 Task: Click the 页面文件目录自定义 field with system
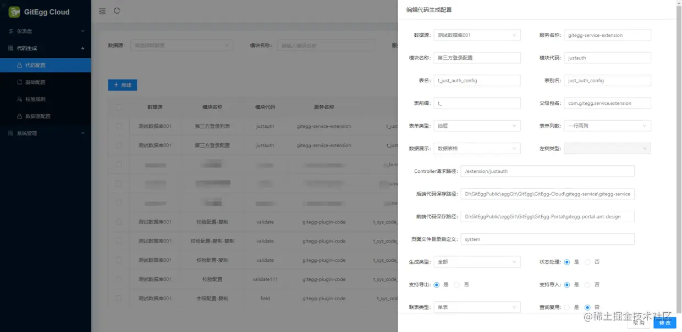point(548,239)
